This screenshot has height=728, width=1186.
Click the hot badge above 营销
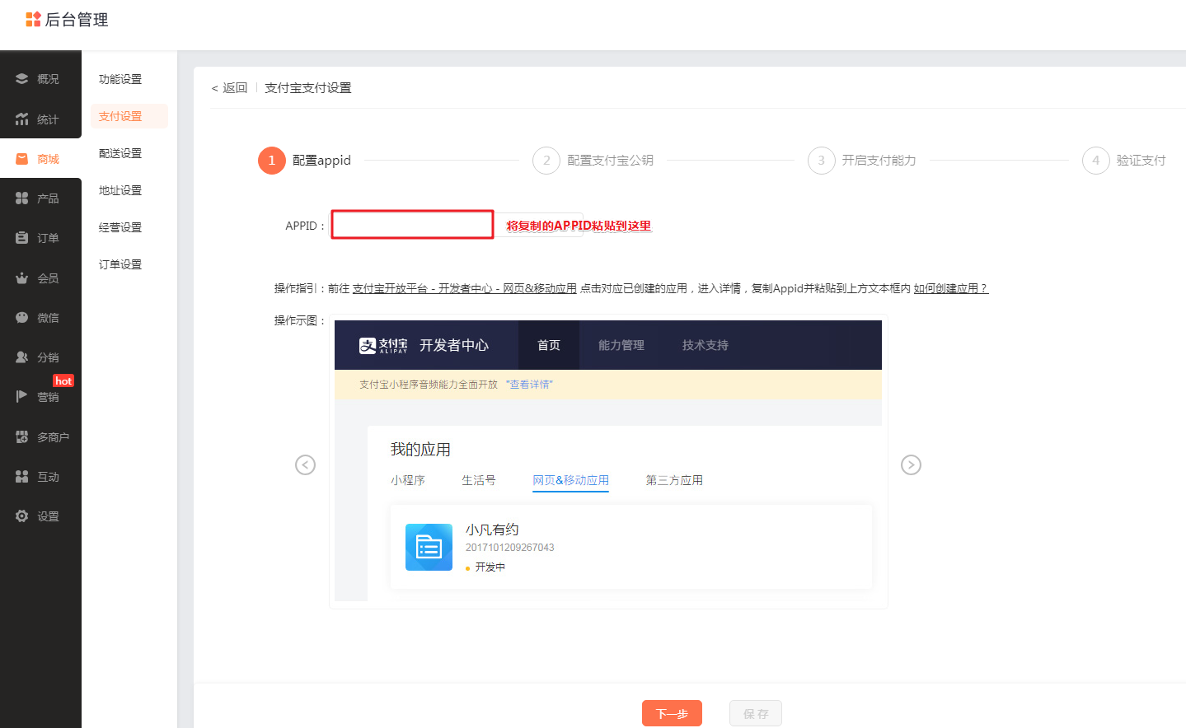coord(63,380)
